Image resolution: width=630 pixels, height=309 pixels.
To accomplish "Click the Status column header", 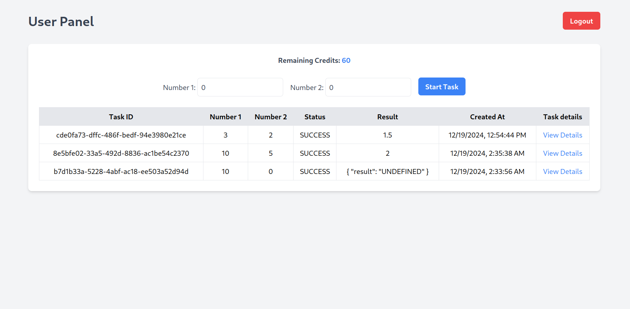I will click(x=315, y=117).
